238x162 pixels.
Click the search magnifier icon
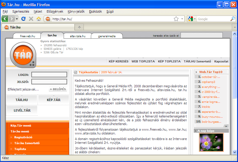click(232, 19)
